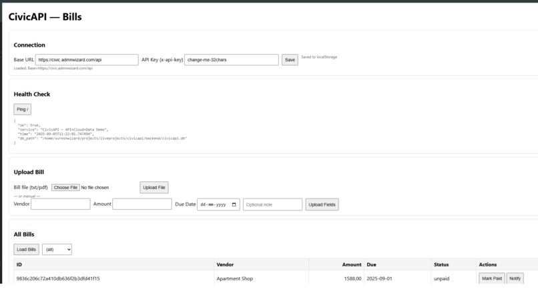Click the CivicAPI — Bills page heading
Image resolution: width=538 pixels, height=289 pixels.
tap(45, 17)
